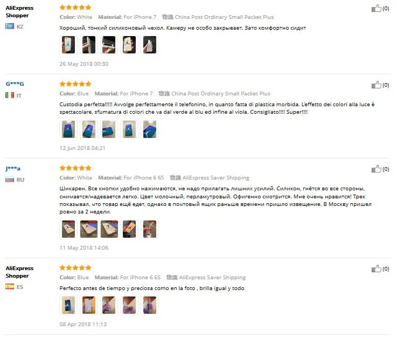Image resolution: width=397 pixels, height=338 pixels.
Task: Give thumbs-up to J***a's Russian review
Action: 376,169
